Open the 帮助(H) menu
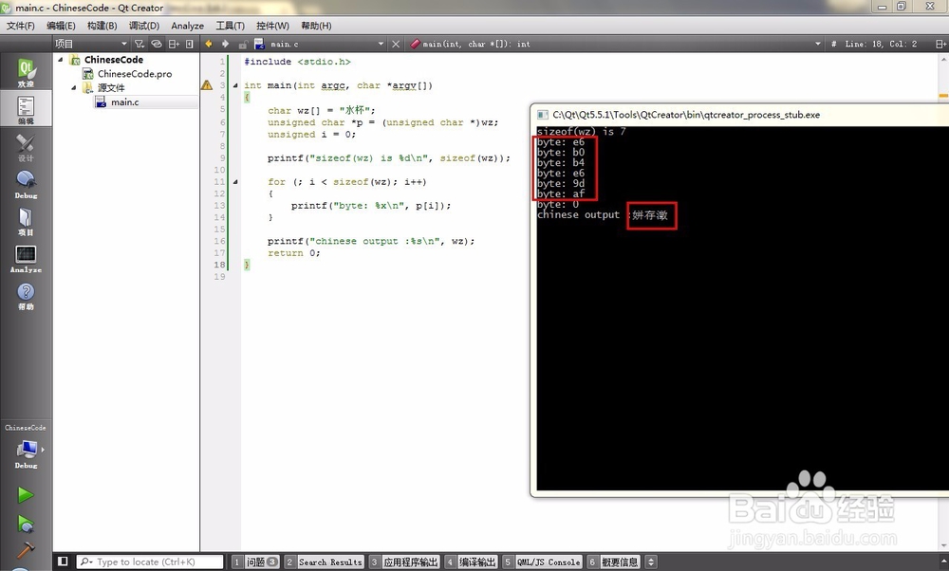Screen dimensions: 949x571 [316, 26]
